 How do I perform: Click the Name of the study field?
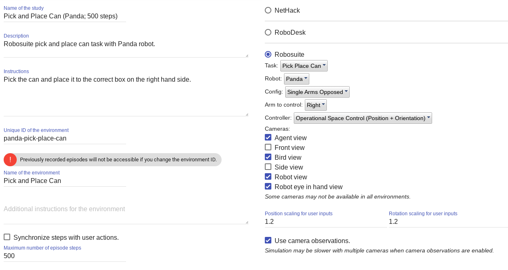pyautogui.click(x=64, y=16)
